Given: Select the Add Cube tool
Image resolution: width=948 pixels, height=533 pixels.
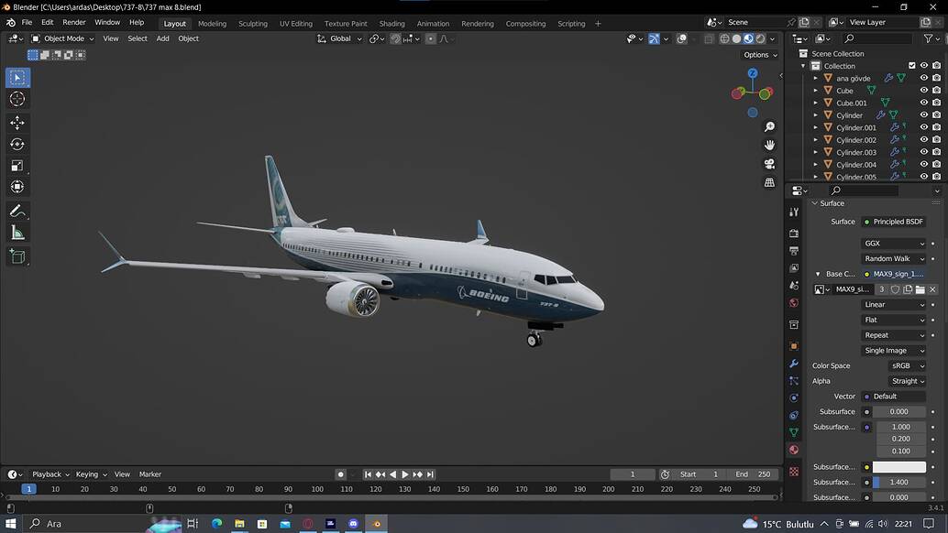Looking at the screenshot, I should pyautogui.click(x=17, y=255).
